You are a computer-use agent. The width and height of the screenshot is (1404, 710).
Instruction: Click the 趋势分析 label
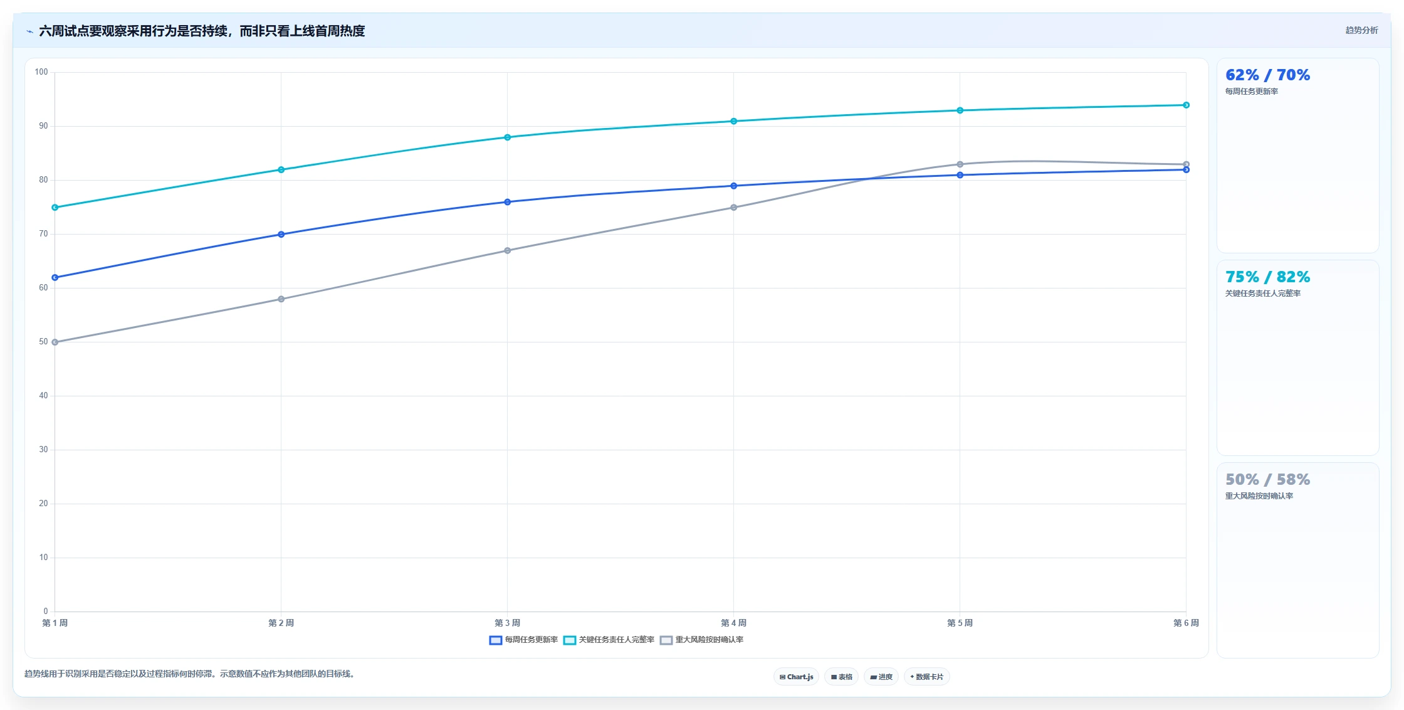click(x=1361, y=30)
